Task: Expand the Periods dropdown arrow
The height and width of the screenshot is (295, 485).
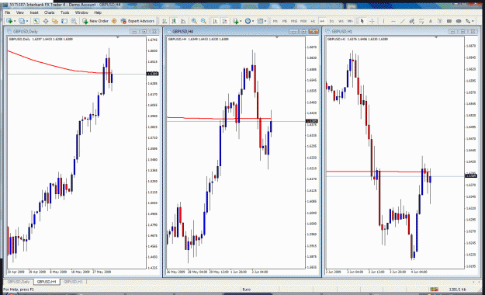Action: (x=253, y=21)
